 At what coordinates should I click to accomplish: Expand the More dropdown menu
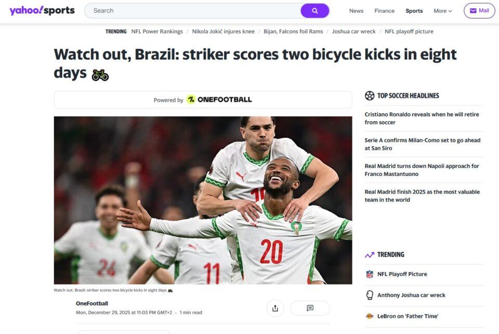(443, 11)
